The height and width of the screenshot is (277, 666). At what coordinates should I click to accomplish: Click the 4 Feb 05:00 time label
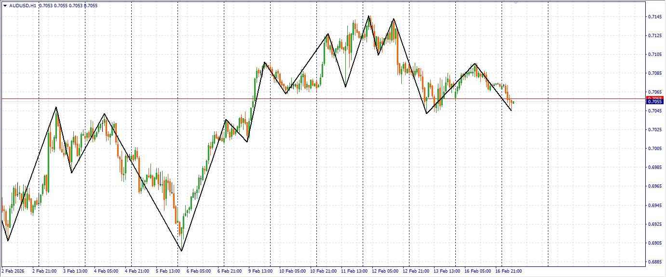(x=106, y=271)
